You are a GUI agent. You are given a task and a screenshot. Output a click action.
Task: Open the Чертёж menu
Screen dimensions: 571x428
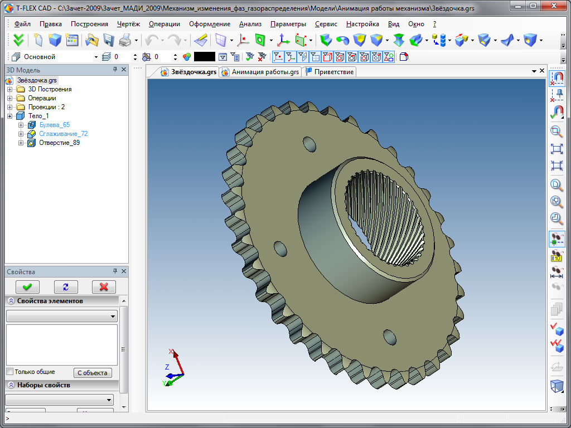click(129, 24)
